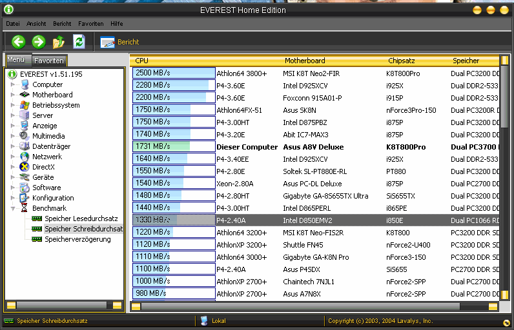The image size is (514, 330).
Task: Click the round icon at status bar corner
Action: click(506, 323)
